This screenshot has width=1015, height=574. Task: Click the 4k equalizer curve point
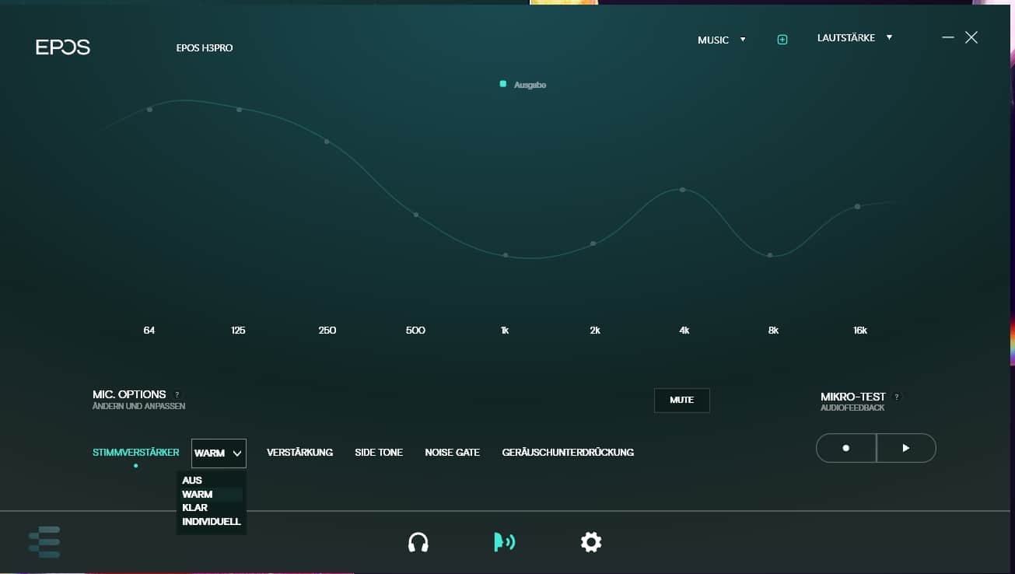tap(682, 190)
